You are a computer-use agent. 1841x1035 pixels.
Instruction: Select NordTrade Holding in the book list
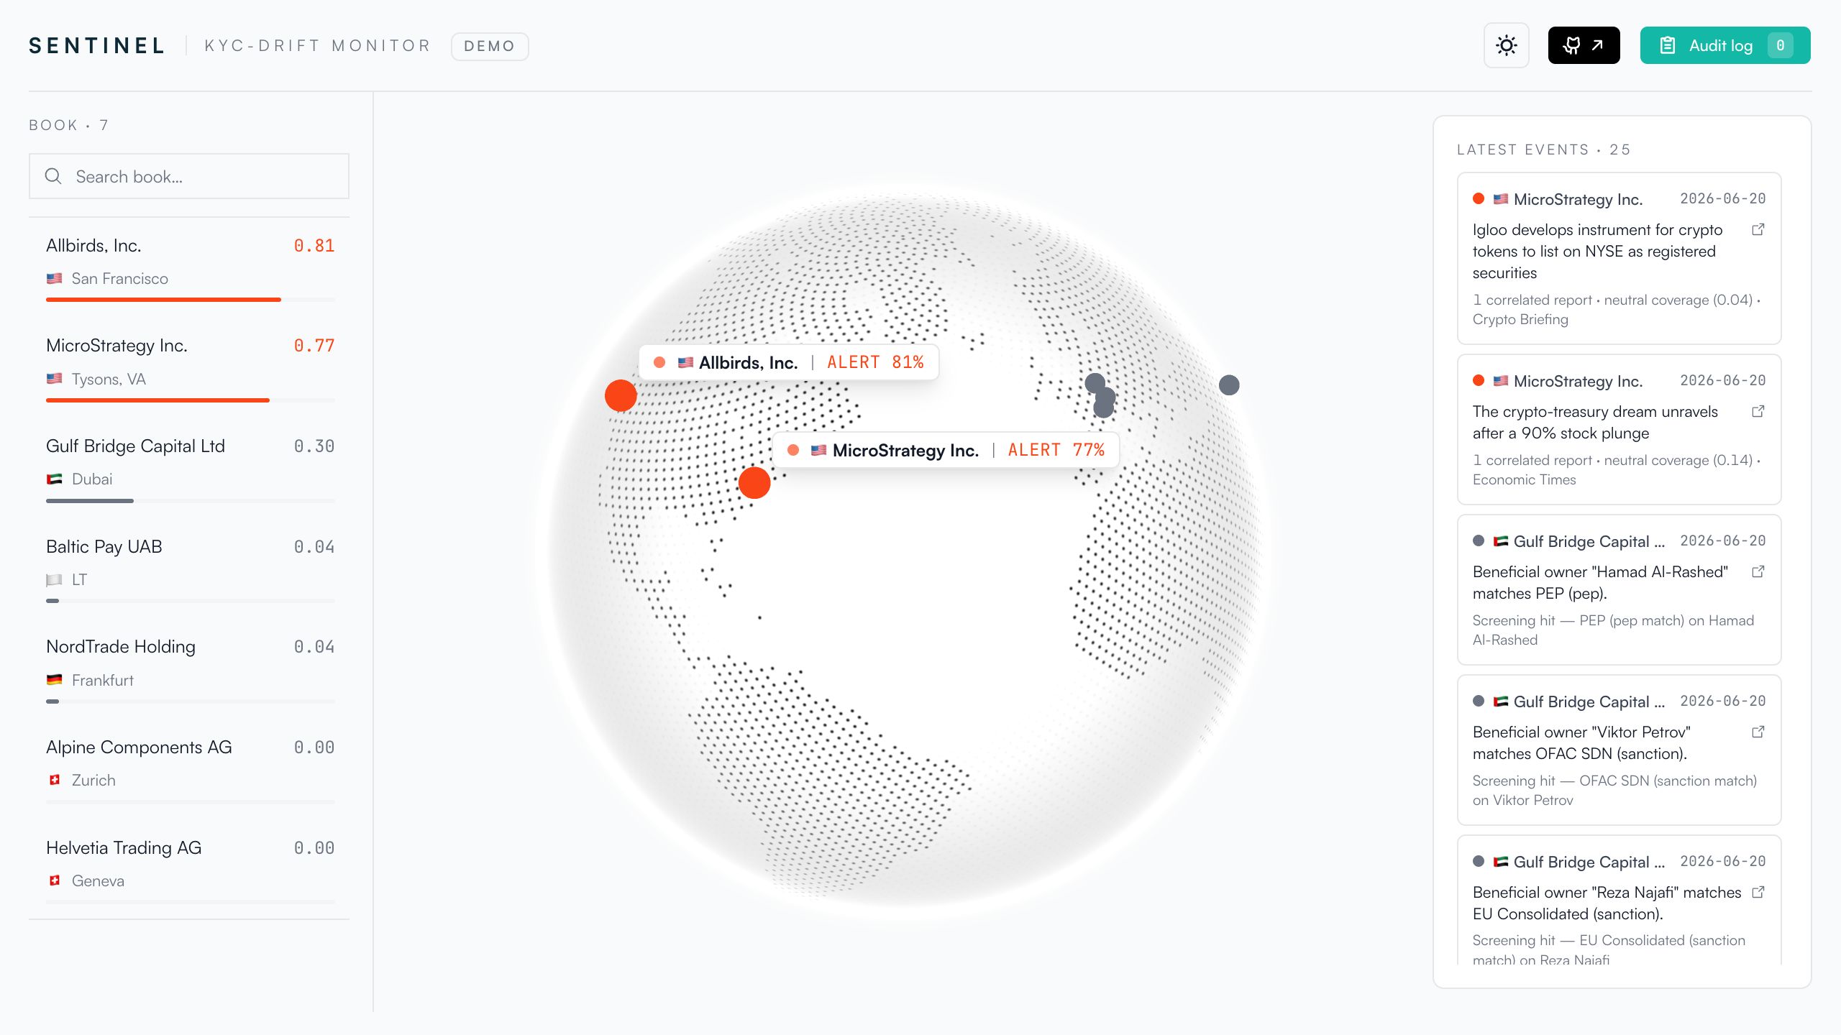point(190,669)
